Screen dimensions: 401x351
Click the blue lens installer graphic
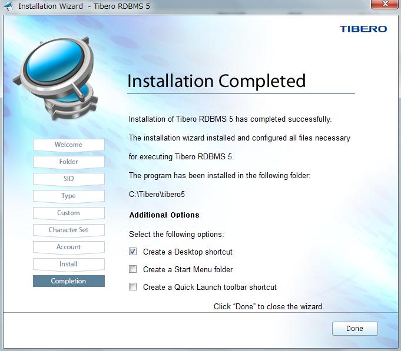(x=55, y=79)
